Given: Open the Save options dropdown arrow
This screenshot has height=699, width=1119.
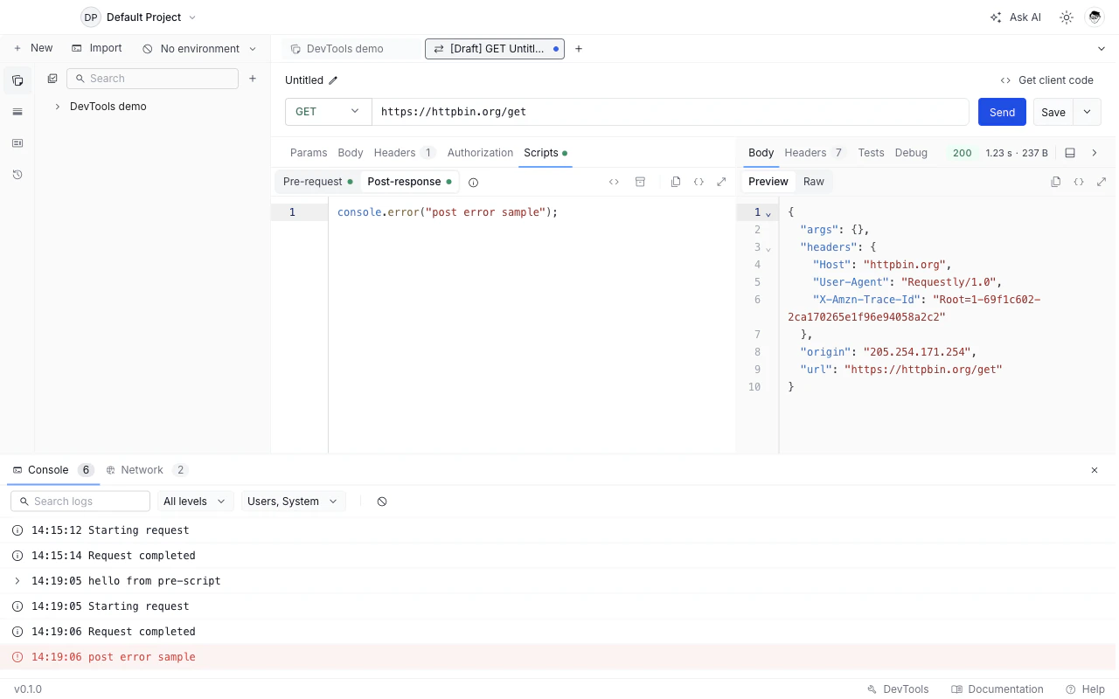Looking at the screenshot, I should tap(1088, 112).
